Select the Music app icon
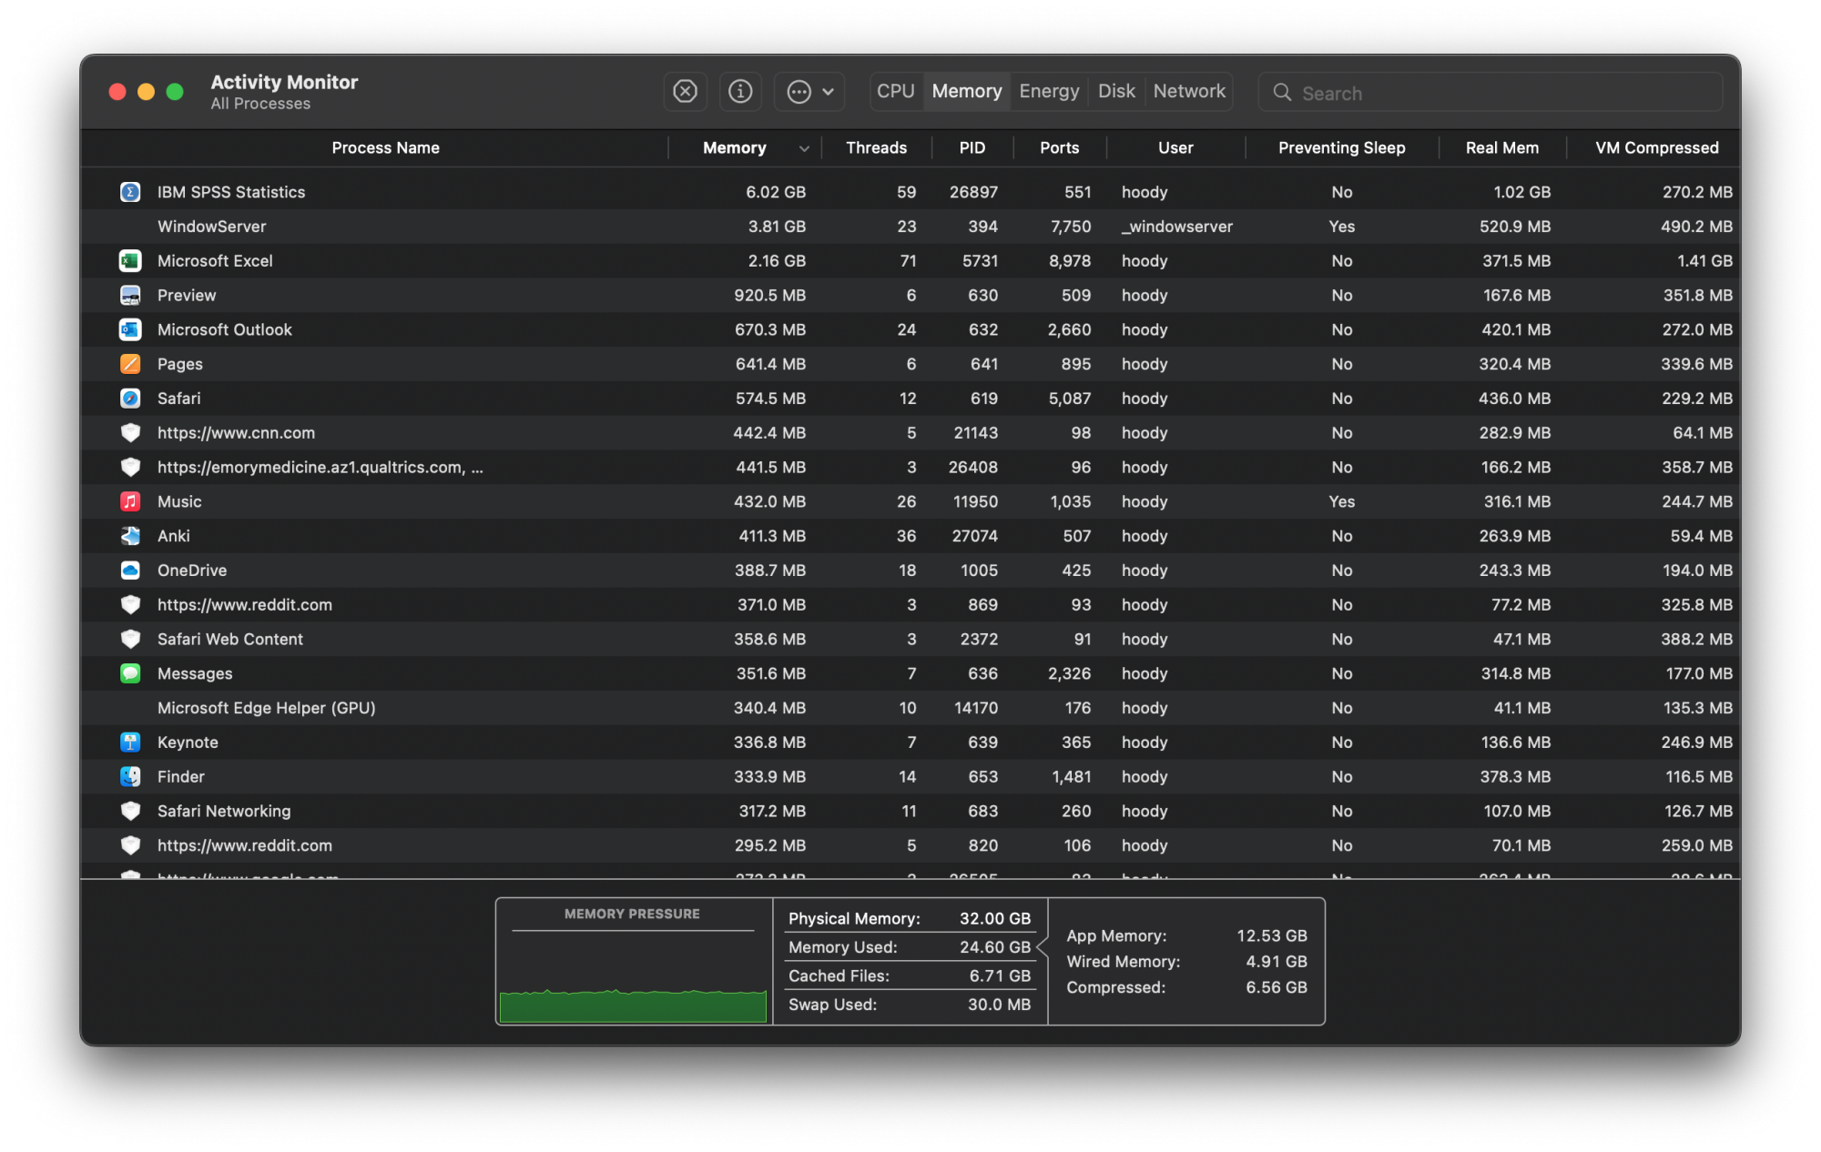Image resolution: width=1821 pixels, height=1152 pixels. 130,501
